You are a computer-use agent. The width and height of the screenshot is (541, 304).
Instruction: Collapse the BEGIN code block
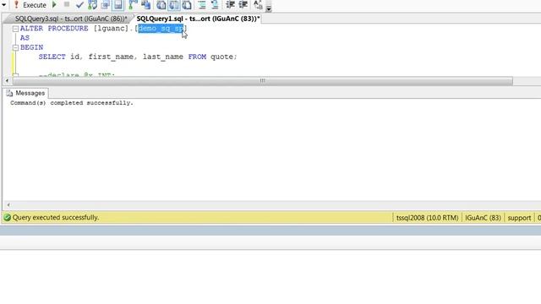coord(15,47)
